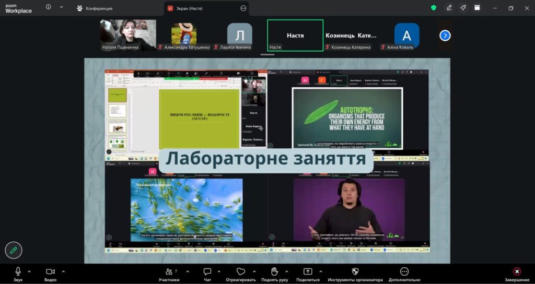535x284 pixels.
Task: Open the Дополнительно more options icon
Action: (404, 271)
